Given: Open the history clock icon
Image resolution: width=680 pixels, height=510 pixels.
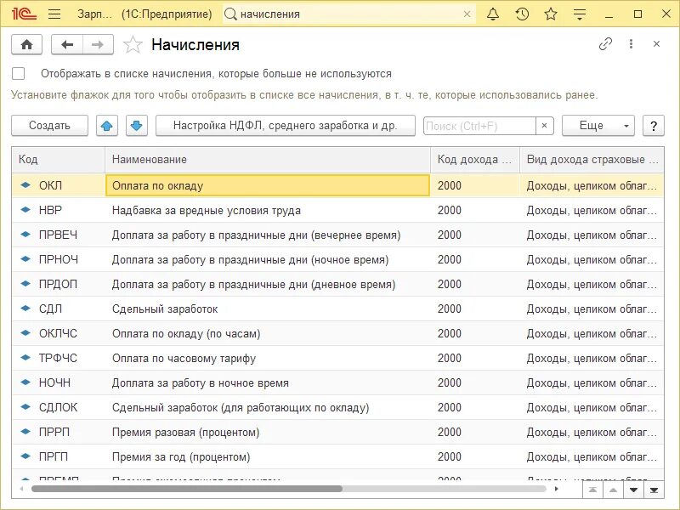Looking at the screenshot, I should pos(522,14).
